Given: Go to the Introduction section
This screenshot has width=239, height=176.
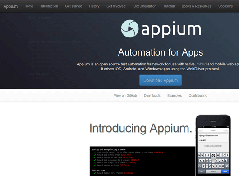Looking at the screenshot, I should (x=49, y=6).
